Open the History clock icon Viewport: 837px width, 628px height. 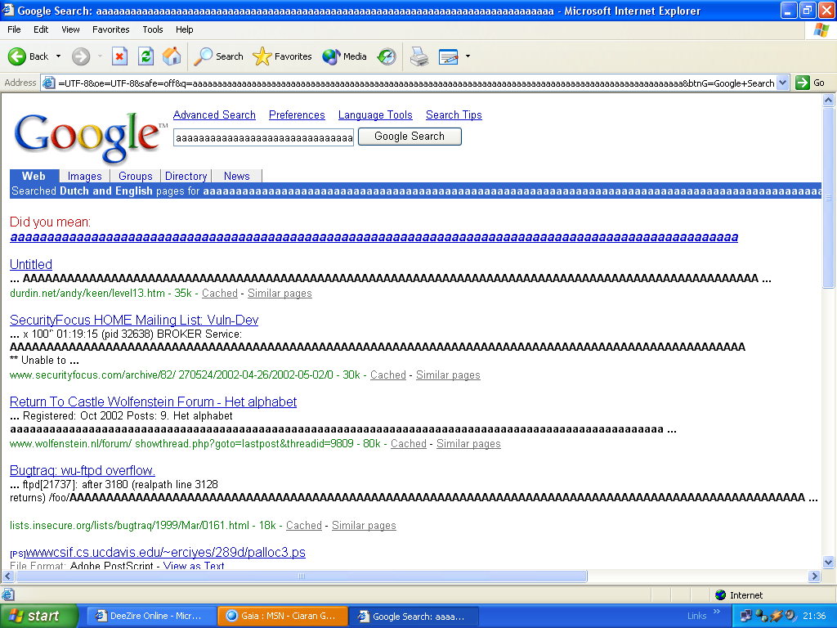[x=387, y=56]
